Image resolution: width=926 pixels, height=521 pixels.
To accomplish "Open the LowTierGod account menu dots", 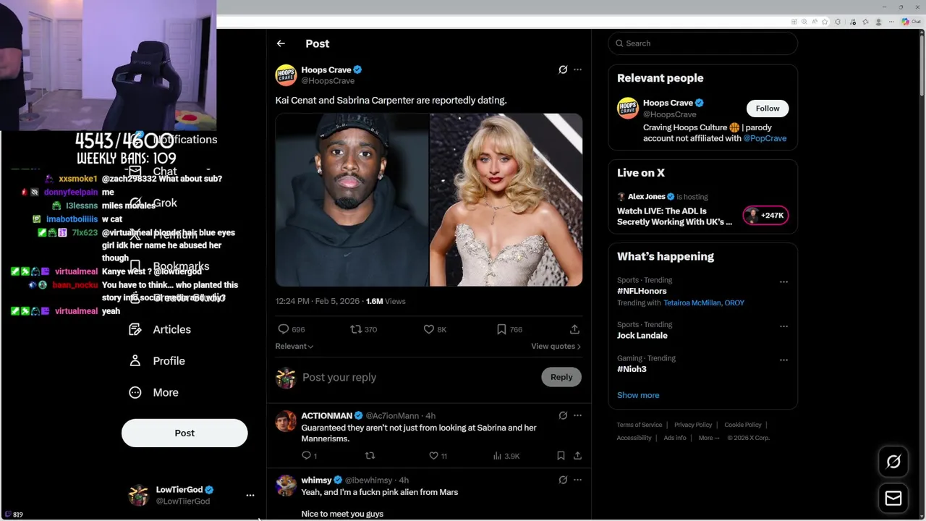I will tap(250, 495).
